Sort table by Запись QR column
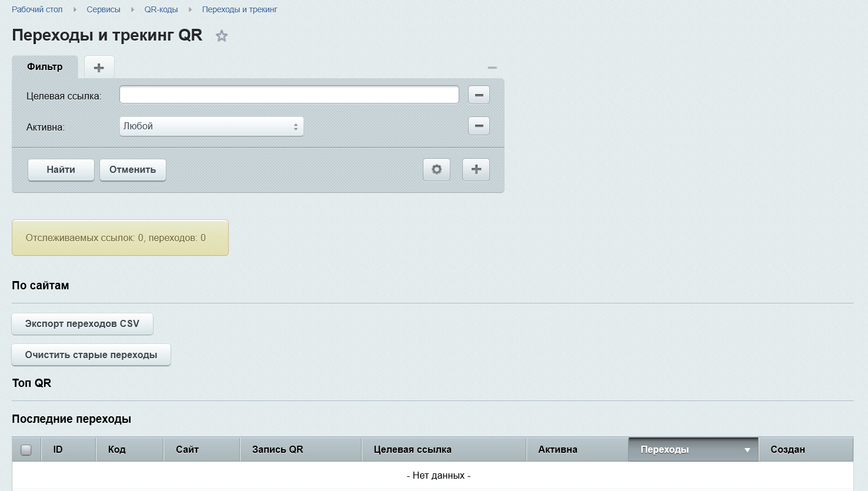The image size is (868, 491). point(301,450)
